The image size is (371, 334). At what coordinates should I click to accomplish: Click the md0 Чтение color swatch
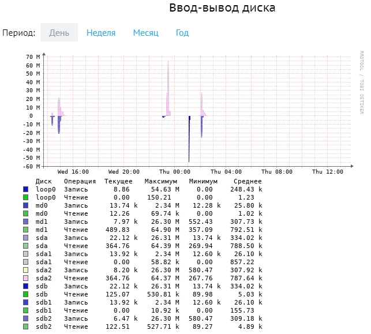pos(26,213)
